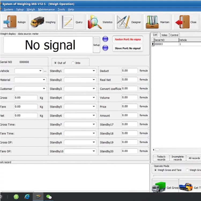Select the Out of radio button
Image resolution: width=201 pixels, height=201 pixels.
click(55, 63)
